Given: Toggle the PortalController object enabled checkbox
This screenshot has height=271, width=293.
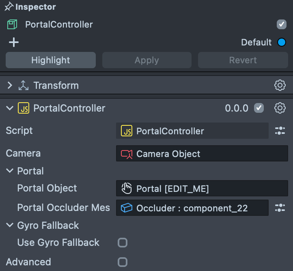Looking at the screenshot, I should [281, 24].
